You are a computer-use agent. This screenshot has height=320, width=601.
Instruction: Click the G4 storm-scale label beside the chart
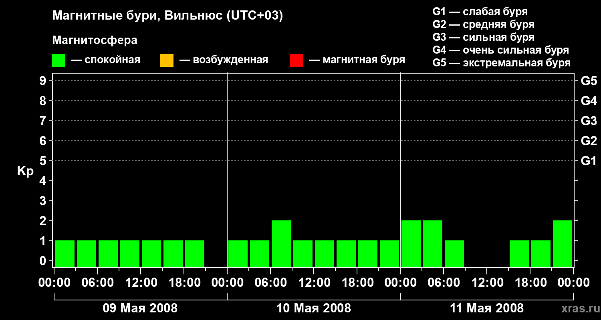(x=589, y=101)
